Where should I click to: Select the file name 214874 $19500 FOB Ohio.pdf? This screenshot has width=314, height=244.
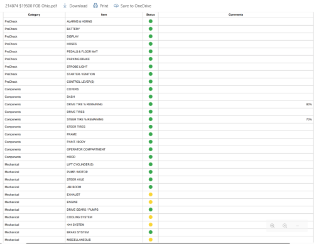coord(31,6)
